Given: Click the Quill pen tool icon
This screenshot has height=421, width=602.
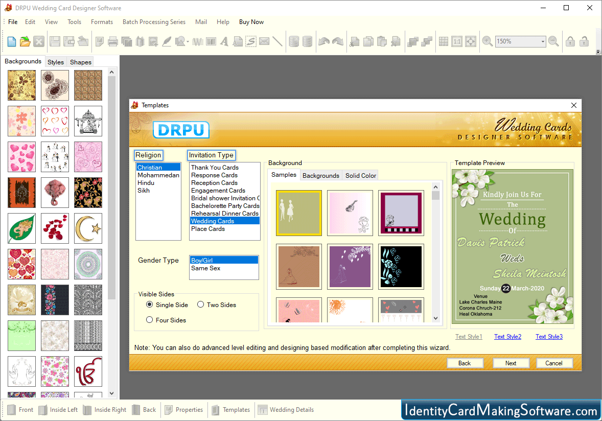Looking at the screenshot, I should click(167, 41).
